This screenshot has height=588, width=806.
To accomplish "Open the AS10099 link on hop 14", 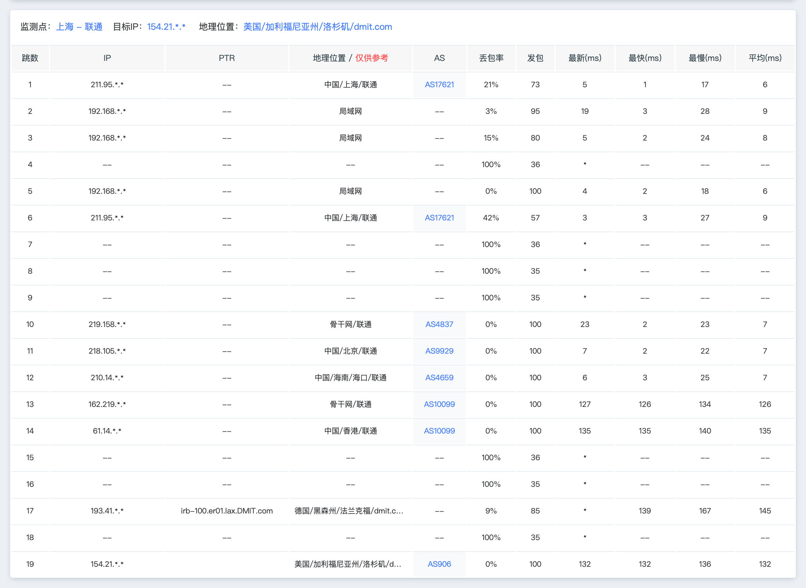I will (439, 431).
